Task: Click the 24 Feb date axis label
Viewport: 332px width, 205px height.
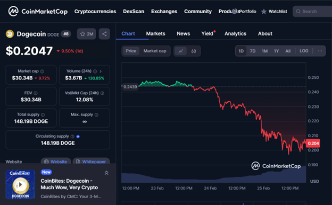Action: pyautogui.click(x=210, y=188)
